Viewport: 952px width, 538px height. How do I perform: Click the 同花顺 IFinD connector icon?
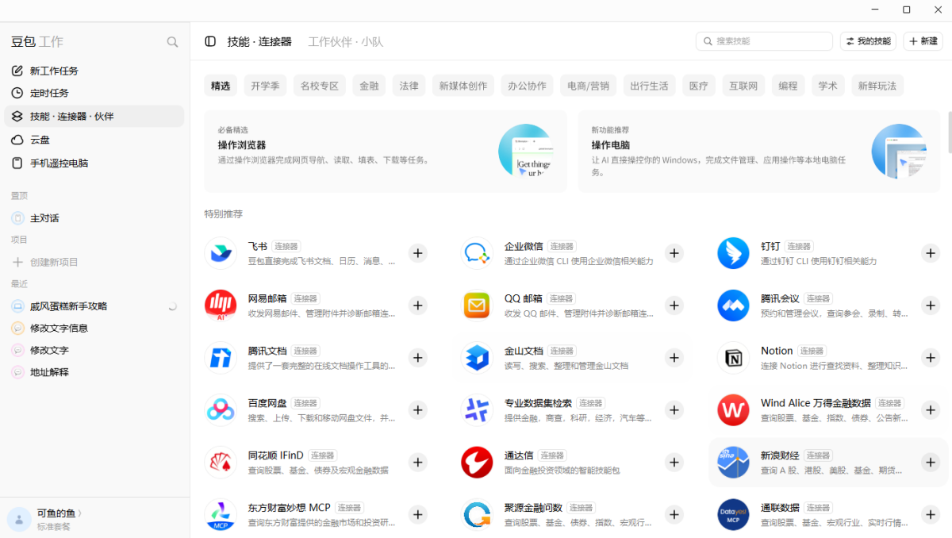click(x=221, y=463)
